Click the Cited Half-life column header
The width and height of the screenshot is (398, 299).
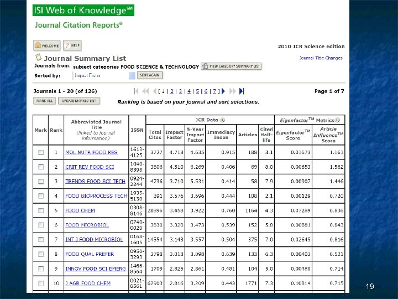pos(266,135)
